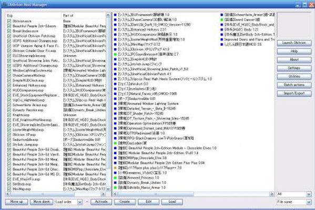Click the left arrow of the esp list horizontal scrollbar
This screenshot has height=210, width=315.
point(8,194)
